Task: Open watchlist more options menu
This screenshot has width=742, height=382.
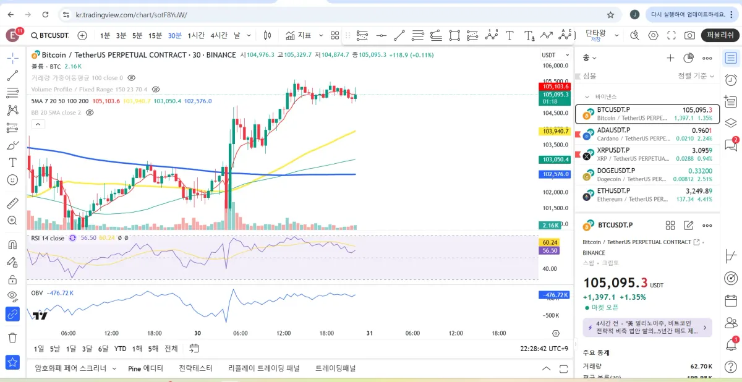Action: (x=707, y=58)
